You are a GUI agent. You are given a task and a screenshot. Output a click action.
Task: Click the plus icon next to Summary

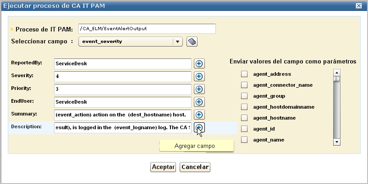(x=199, y=115)
